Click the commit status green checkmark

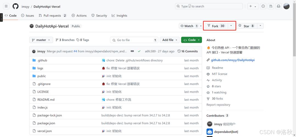139,51
